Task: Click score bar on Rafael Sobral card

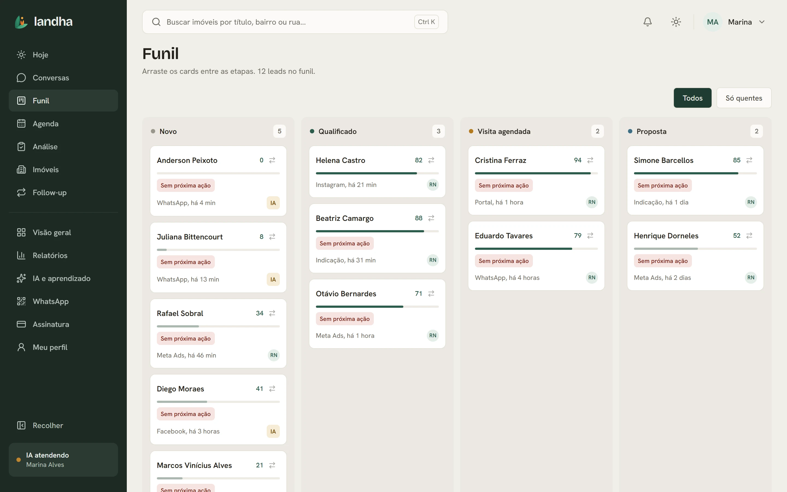Action: pos(218,326)
